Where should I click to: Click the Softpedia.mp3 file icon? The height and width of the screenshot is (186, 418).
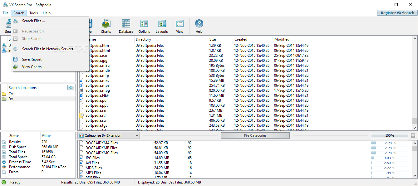[x=81, y=86]
